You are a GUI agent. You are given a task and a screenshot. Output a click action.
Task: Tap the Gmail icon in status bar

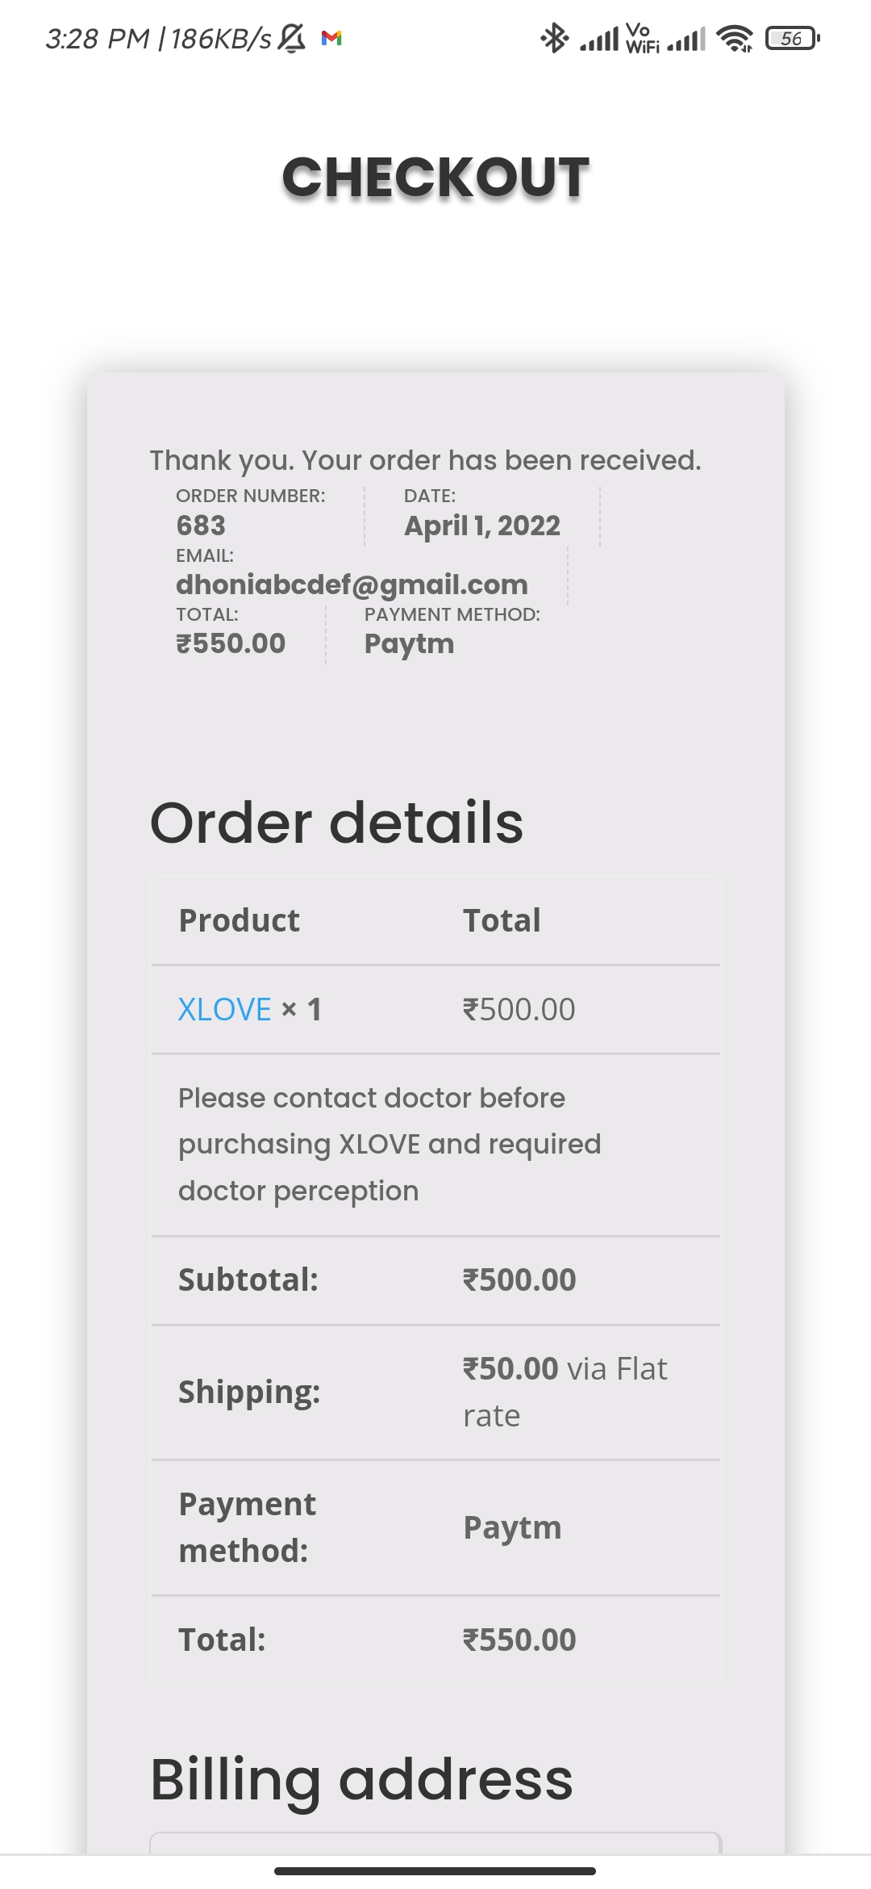tap(331, 38)
